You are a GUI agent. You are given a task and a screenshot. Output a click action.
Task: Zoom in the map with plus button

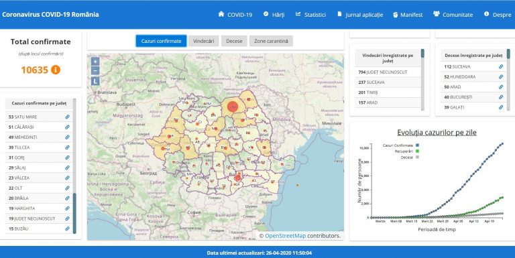pos(95,62)
